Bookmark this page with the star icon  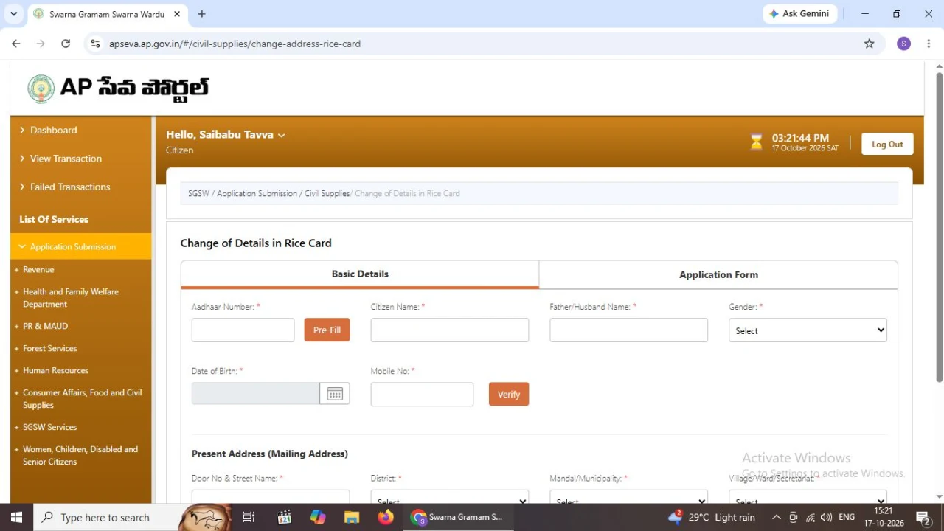pyautogui.click(x=870, y=44)
